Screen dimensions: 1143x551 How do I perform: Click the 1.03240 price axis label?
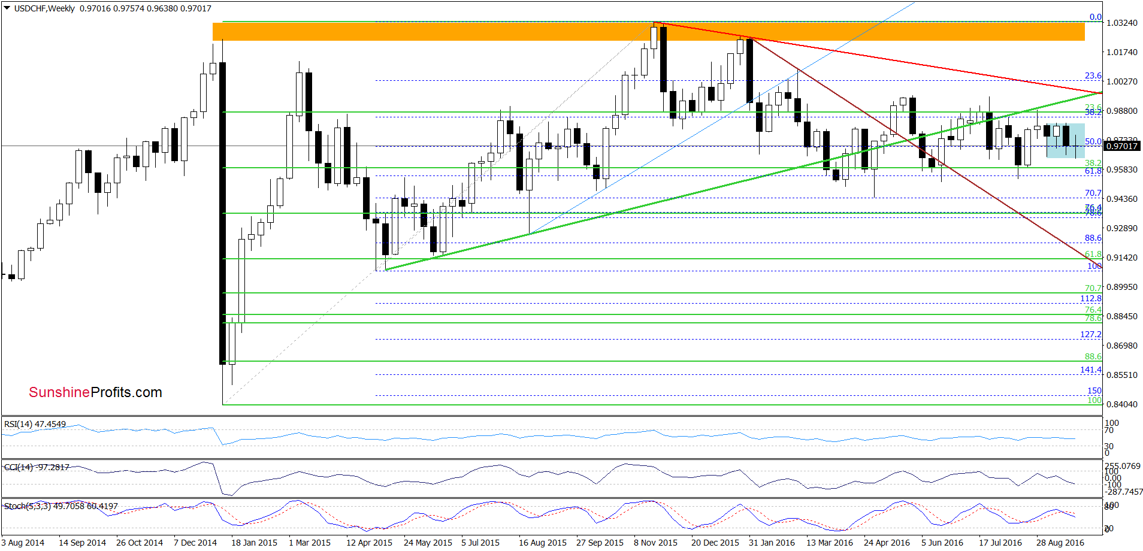click(x=1121, y=23)
